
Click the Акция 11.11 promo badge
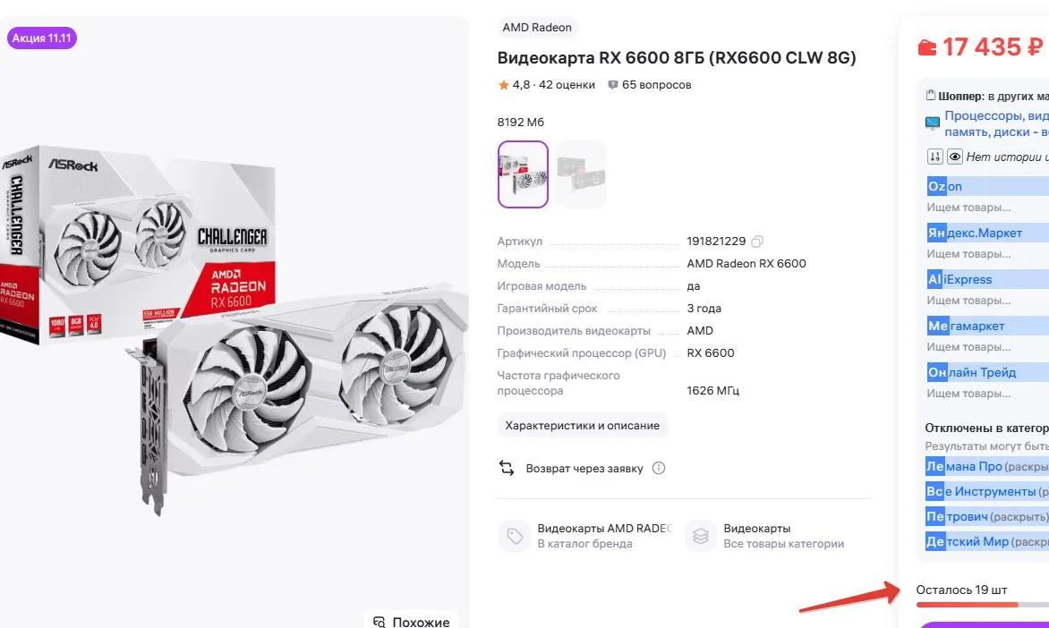point(41,38)
